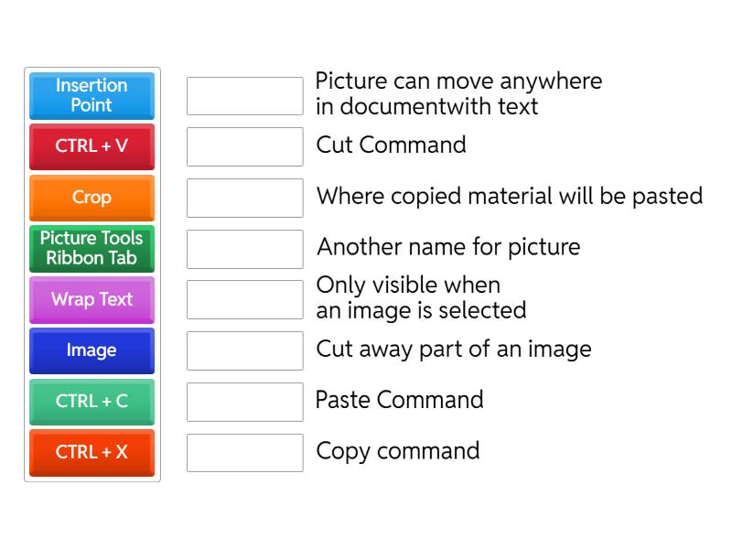Image resolution: width=732 pixels, height=549 pixels.
Task: Click the 'Paste Command' clue text
Action: point(399,400)
